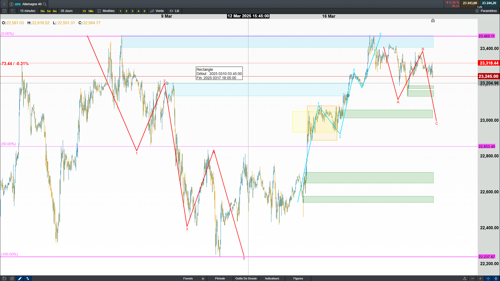Toggle the Lié eye link option
500x281 pixels.
tap(174, 11)
